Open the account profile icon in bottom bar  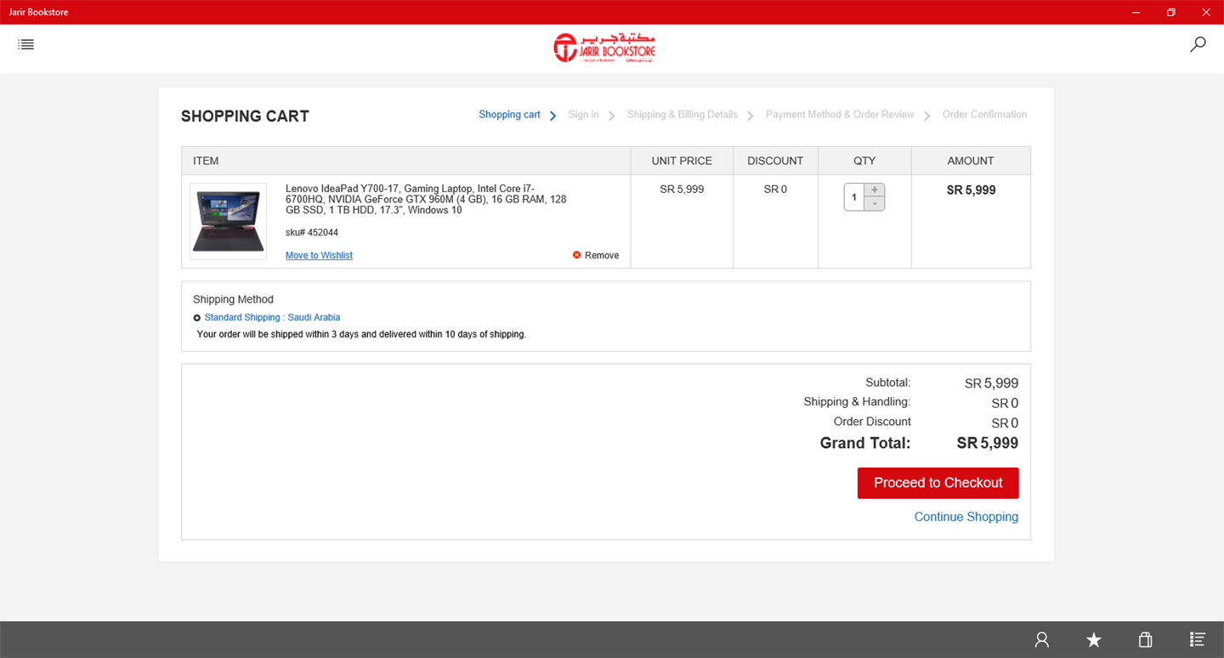click(1042, 640)
